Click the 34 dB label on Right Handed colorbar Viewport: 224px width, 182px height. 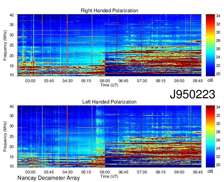tap(218, 16)
